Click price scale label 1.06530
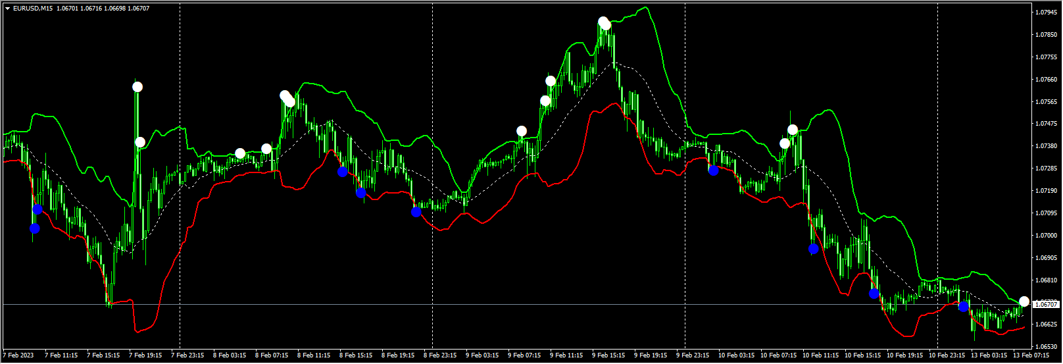The image size is (1063, 364). (x=1045, y=347)
